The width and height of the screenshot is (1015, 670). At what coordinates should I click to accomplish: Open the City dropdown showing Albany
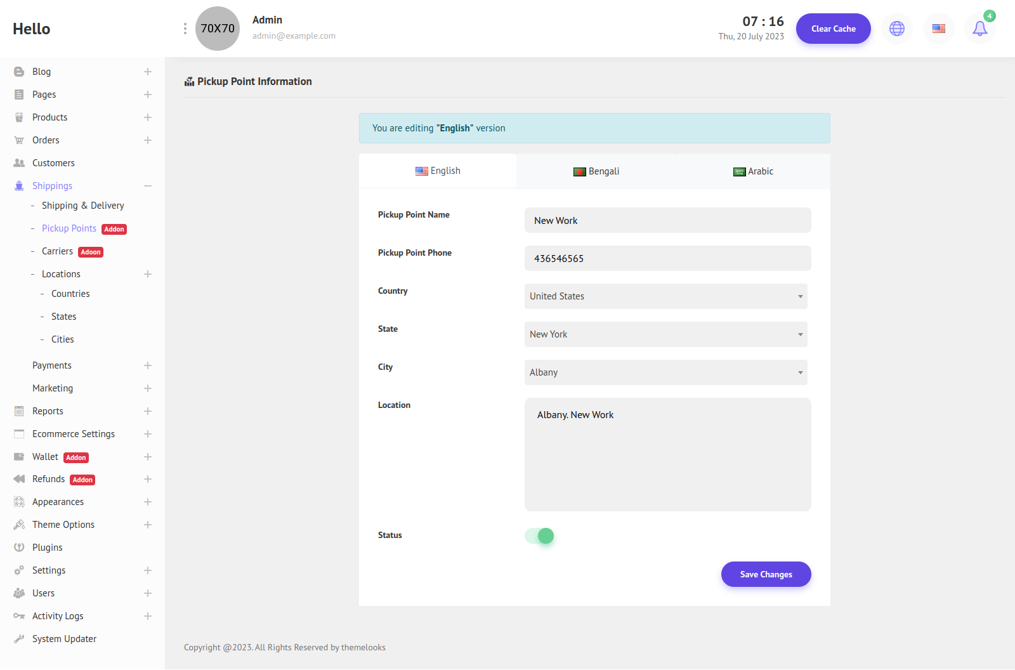coord(665,372)
